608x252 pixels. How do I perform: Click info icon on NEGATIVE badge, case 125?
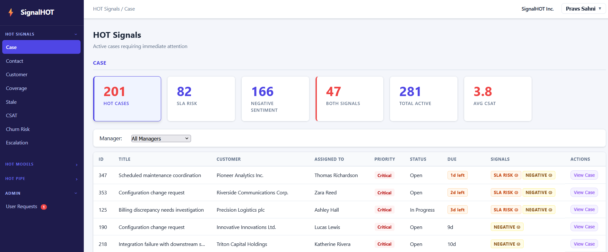click(550, 210)
